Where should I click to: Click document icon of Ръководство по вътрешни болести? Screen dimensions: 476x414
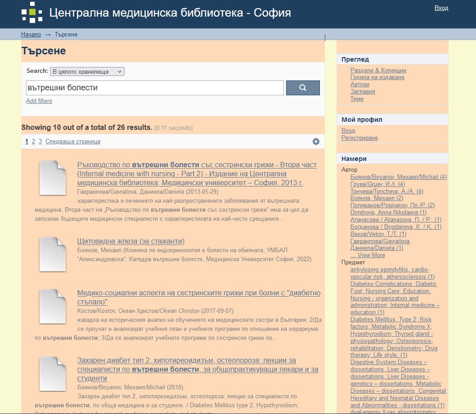point(53,178)
